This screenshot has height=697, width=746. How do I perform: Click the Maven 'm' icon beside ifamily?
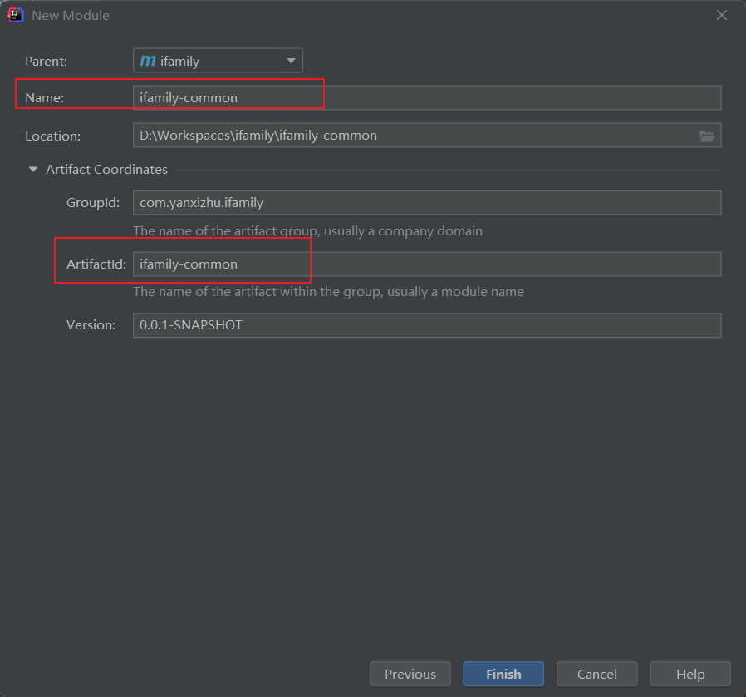tap(148, 61)
